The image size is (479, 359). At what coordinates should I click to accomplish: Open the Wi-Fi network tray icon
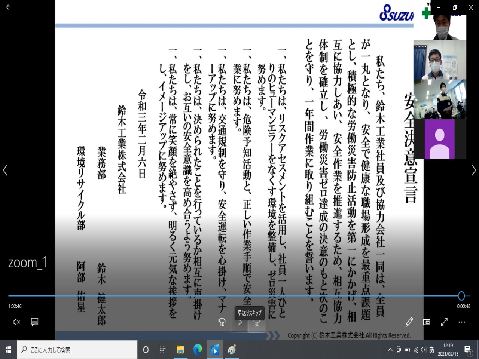[x=416, y=350]
